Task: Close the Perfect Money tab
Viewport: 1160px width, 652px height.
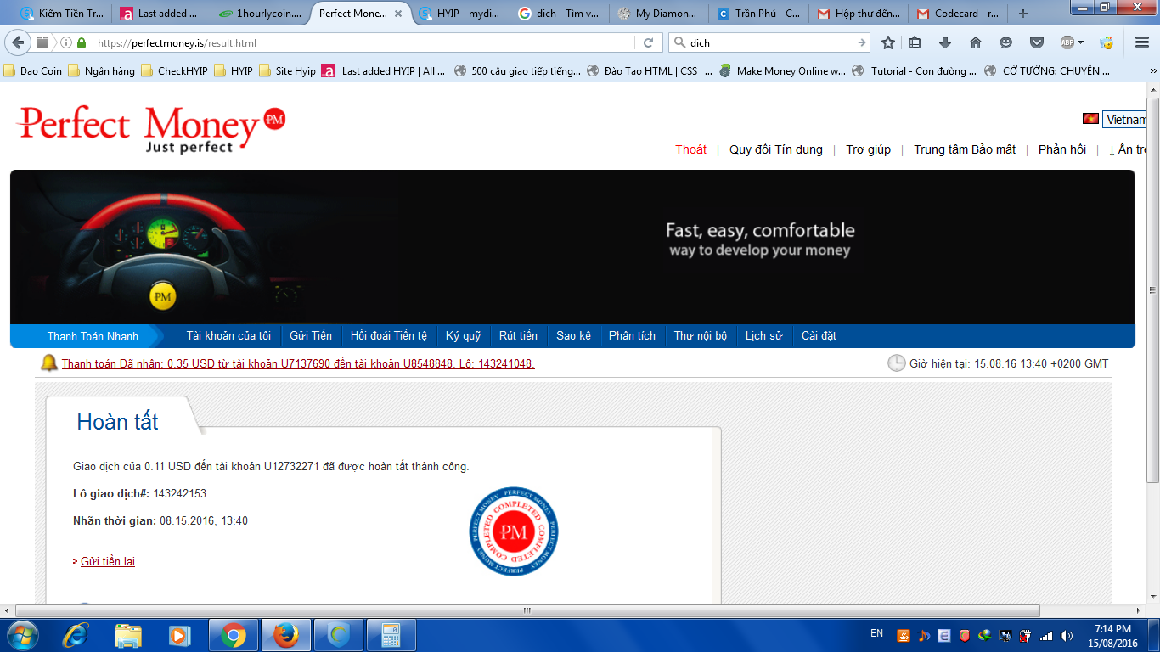Action: point(398,14)
